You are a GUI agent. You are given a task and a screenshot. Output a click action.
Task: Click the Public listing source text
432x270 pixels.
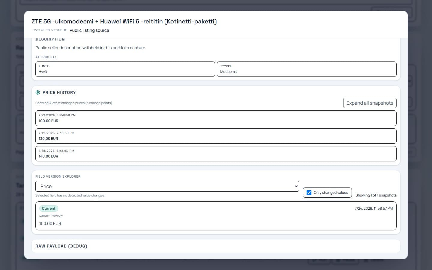pos(89,30)
